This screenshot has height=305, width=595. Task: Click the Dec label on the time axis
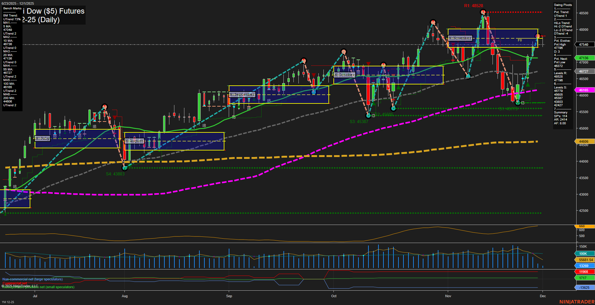[x=543, y=296]
